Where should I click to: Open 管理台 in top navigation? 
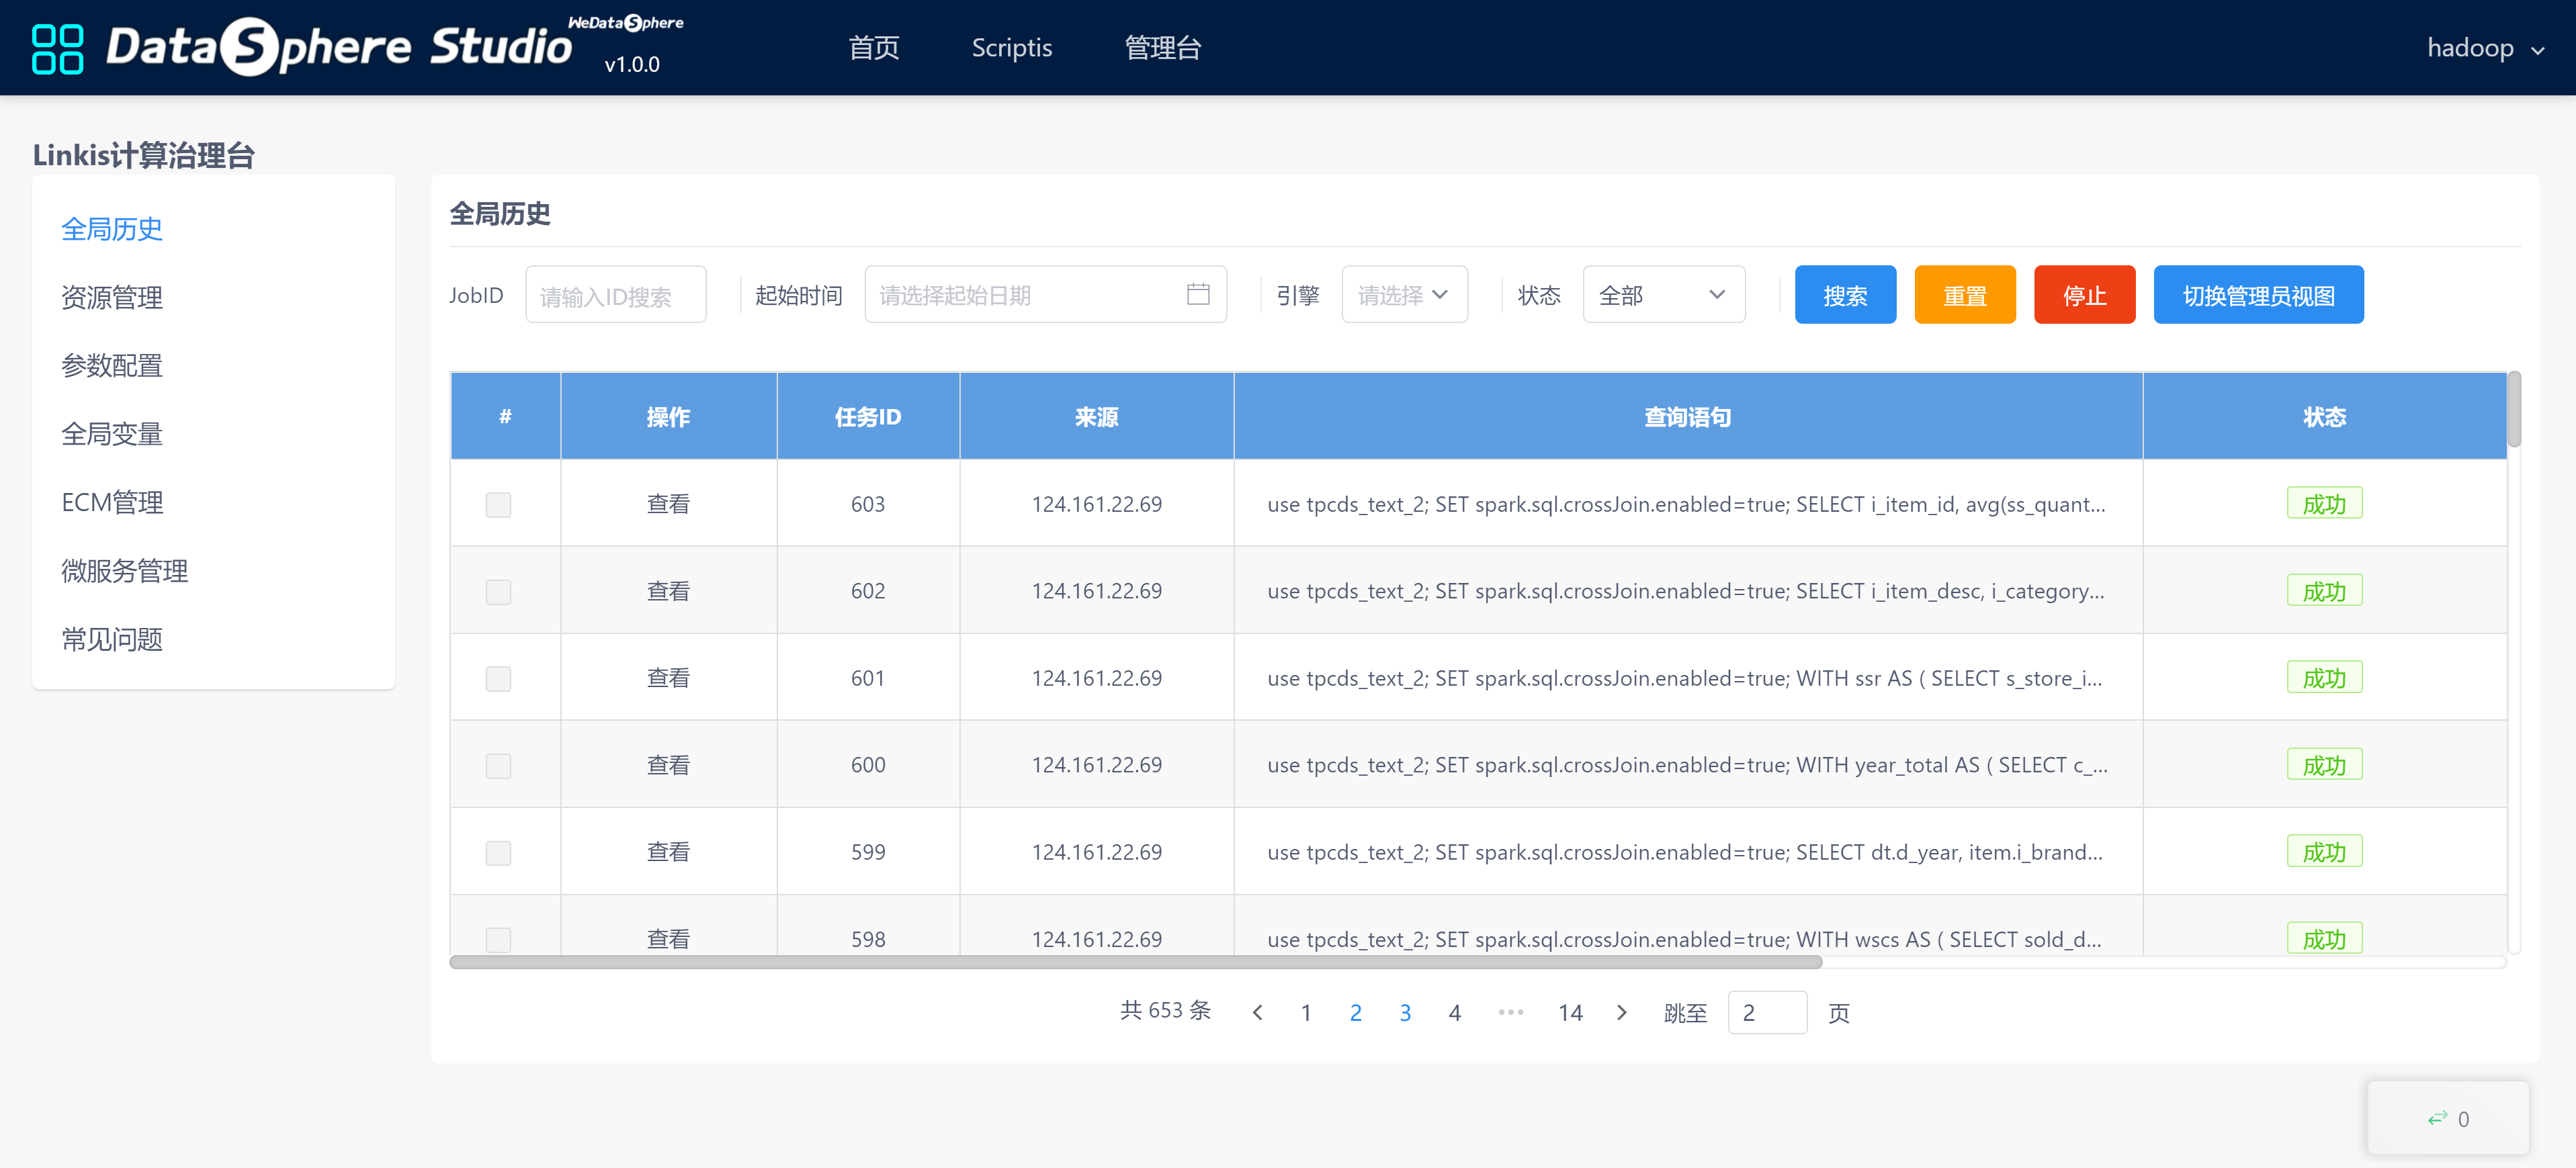(1162, 48)
